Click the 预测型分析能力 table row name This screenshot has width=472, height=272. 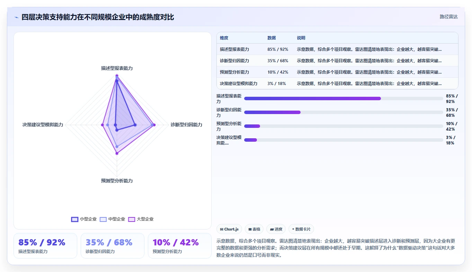pos(234,72)
